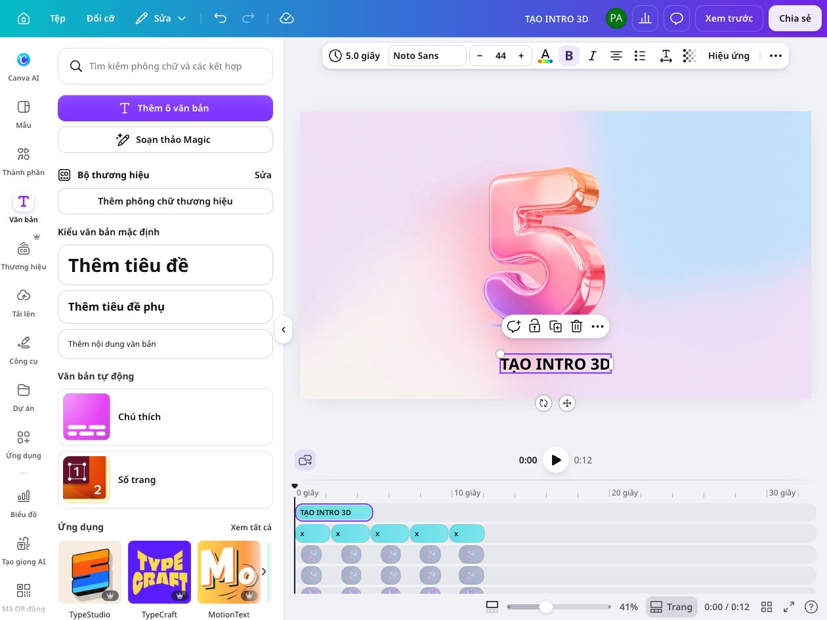Open TypeCraft app thumbnail

click(x=159, y=572)
